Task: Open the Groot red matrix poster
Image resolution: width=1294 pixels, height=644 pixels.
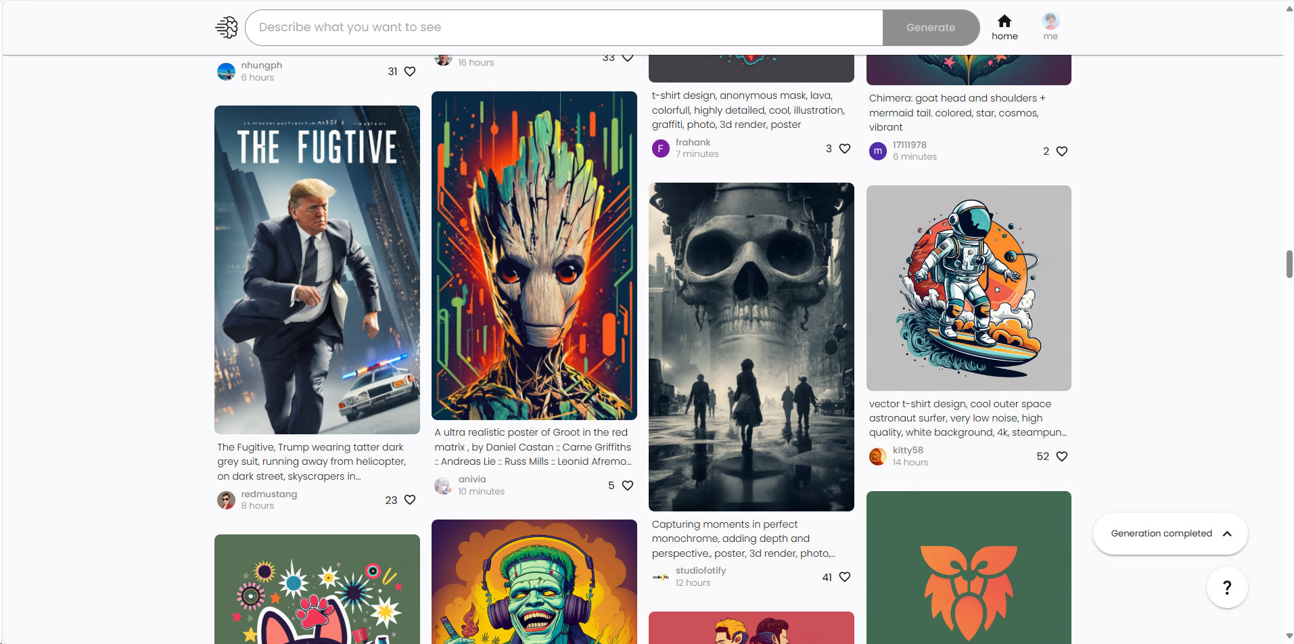Action: pyautogui.click(x=534, y=256)
